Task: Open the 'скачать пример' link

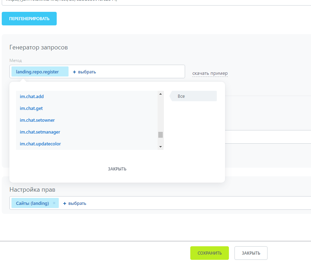Action: pyautogui.click(x=210, y=73)
